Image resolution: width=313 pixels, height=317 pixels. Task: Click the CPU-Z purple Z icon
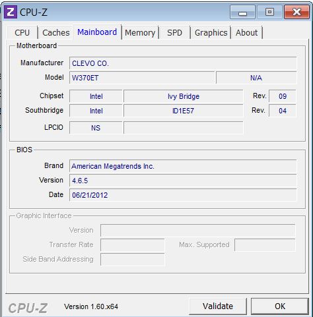click(x=11, y=12)
